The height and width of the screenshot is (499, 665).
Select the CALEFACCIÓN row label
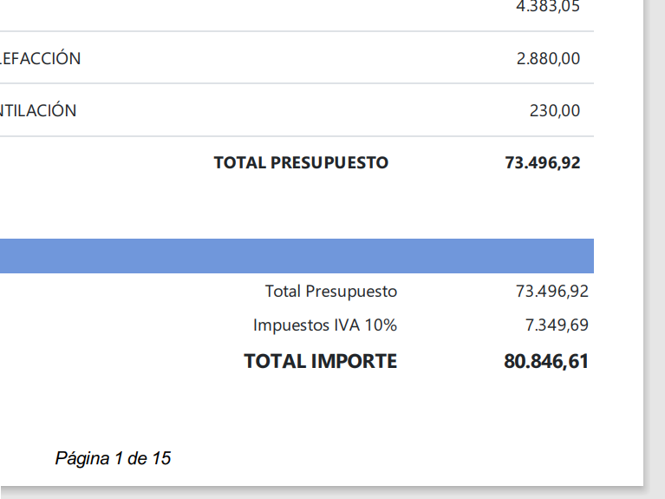pos(41,59)
